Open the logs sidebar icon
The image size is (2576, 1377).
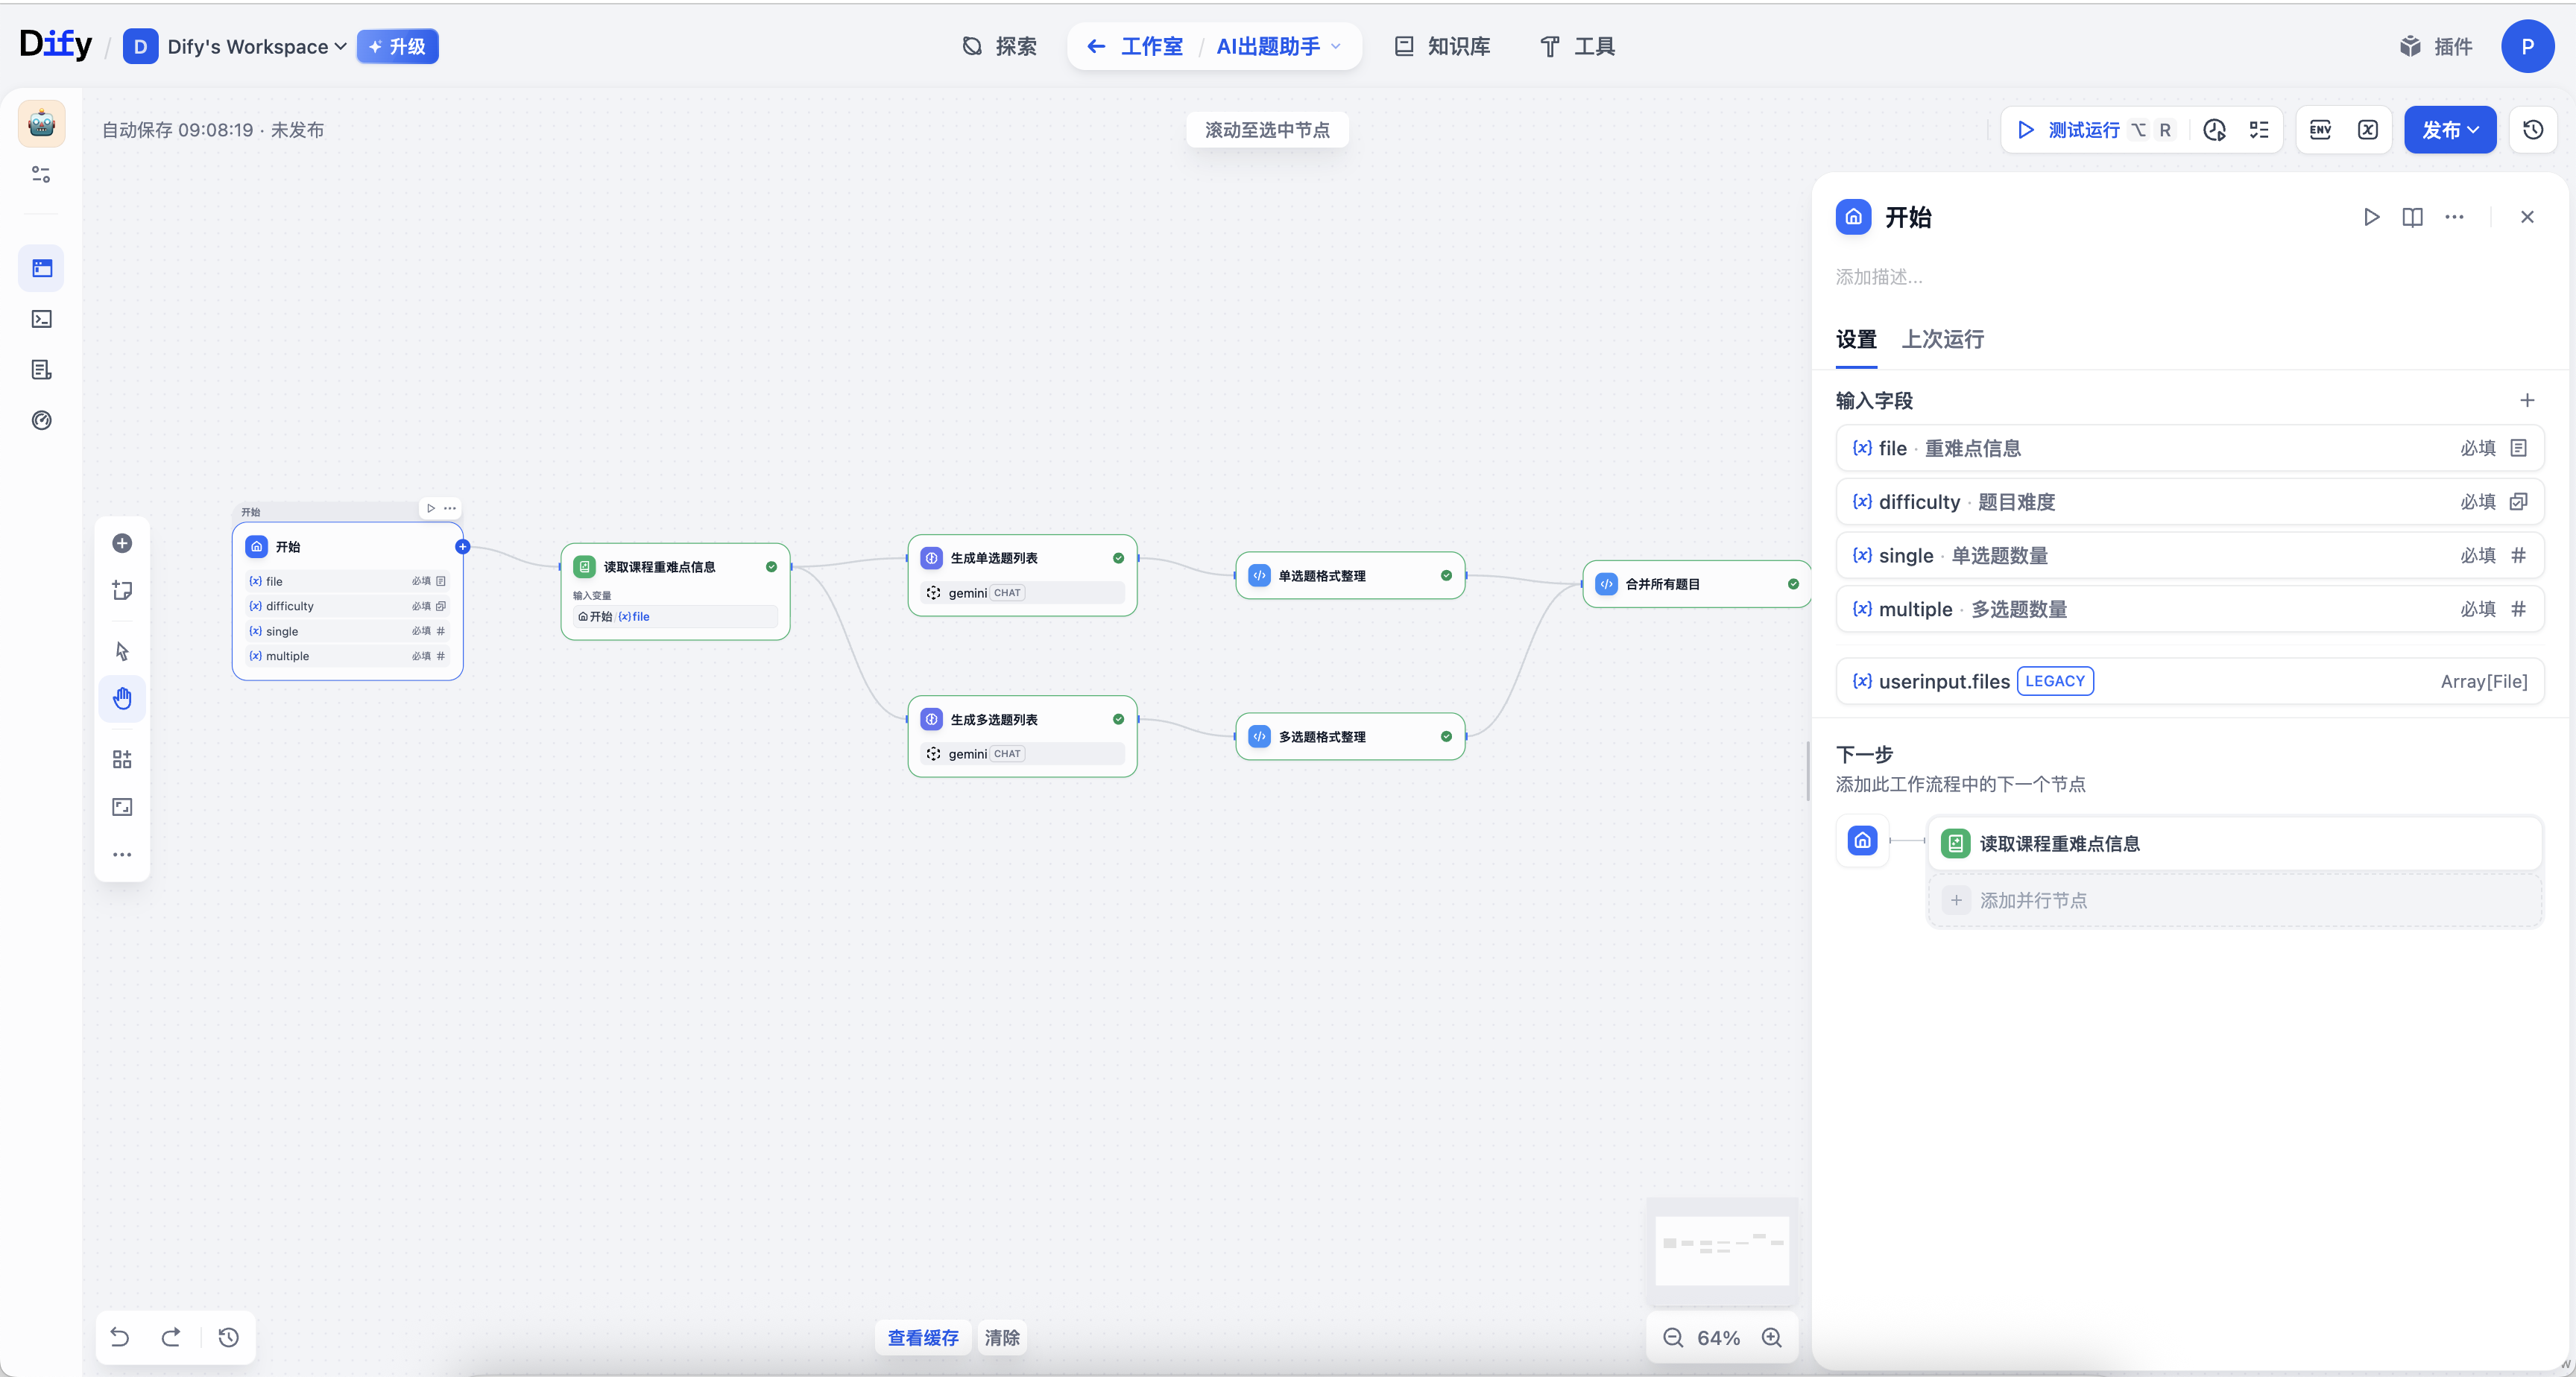(41, 370)
